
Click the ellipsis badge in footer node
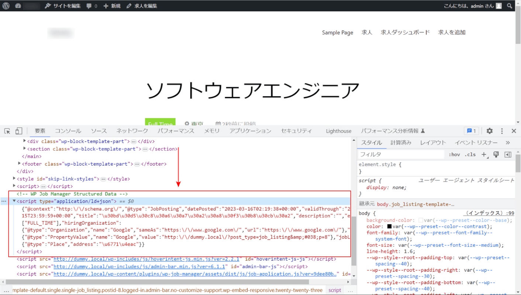pos(137,164)
